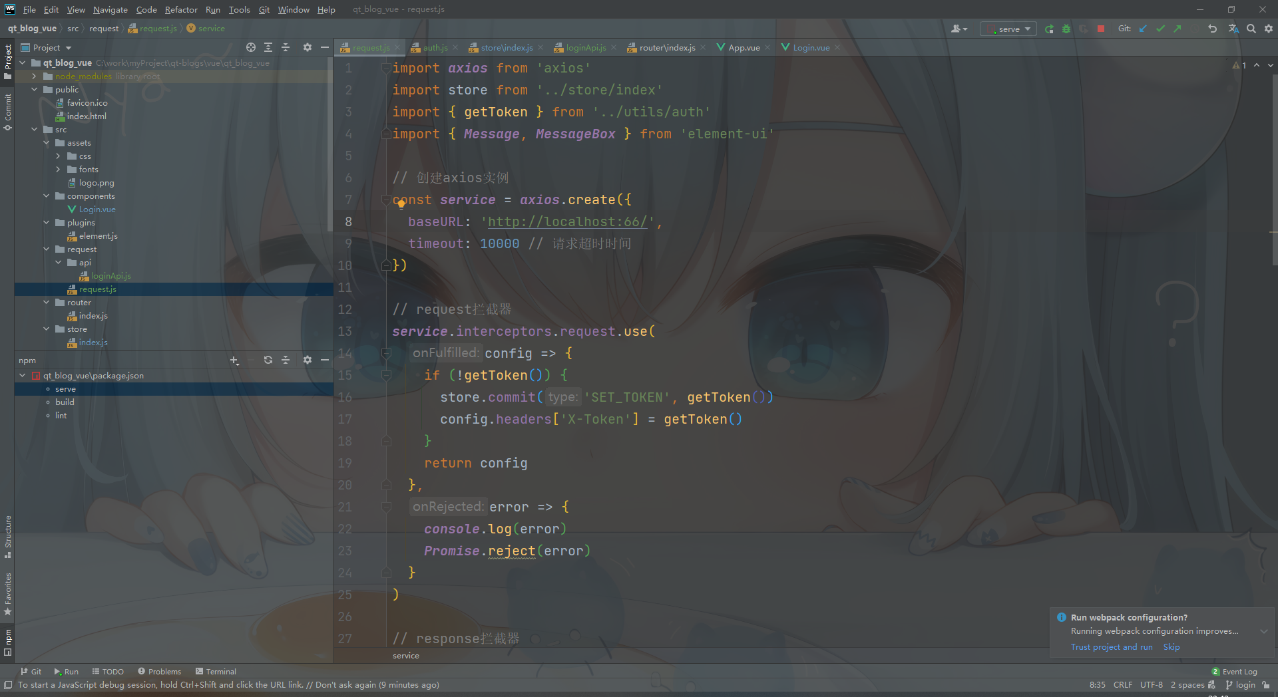Expand the css folder
The image size is (1278, 697).
coord(58,156)
